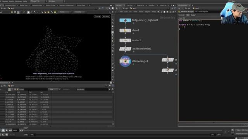This screenshot has height=139, width=248.
Task: Open the network editor Layout menu
Action: click(x=148, y=12)
